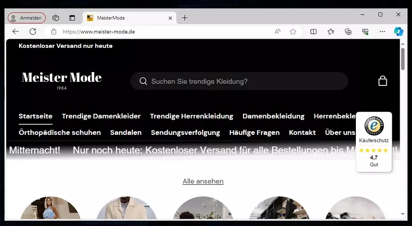Click the scrollbar down arrow

point(403,214)
